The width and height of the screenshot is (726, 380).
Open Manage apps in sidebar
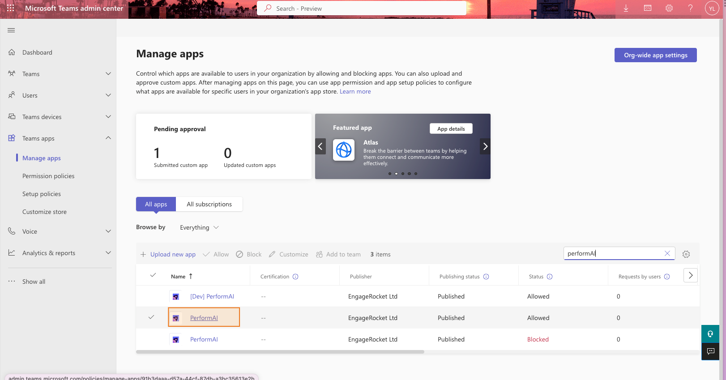42,158
